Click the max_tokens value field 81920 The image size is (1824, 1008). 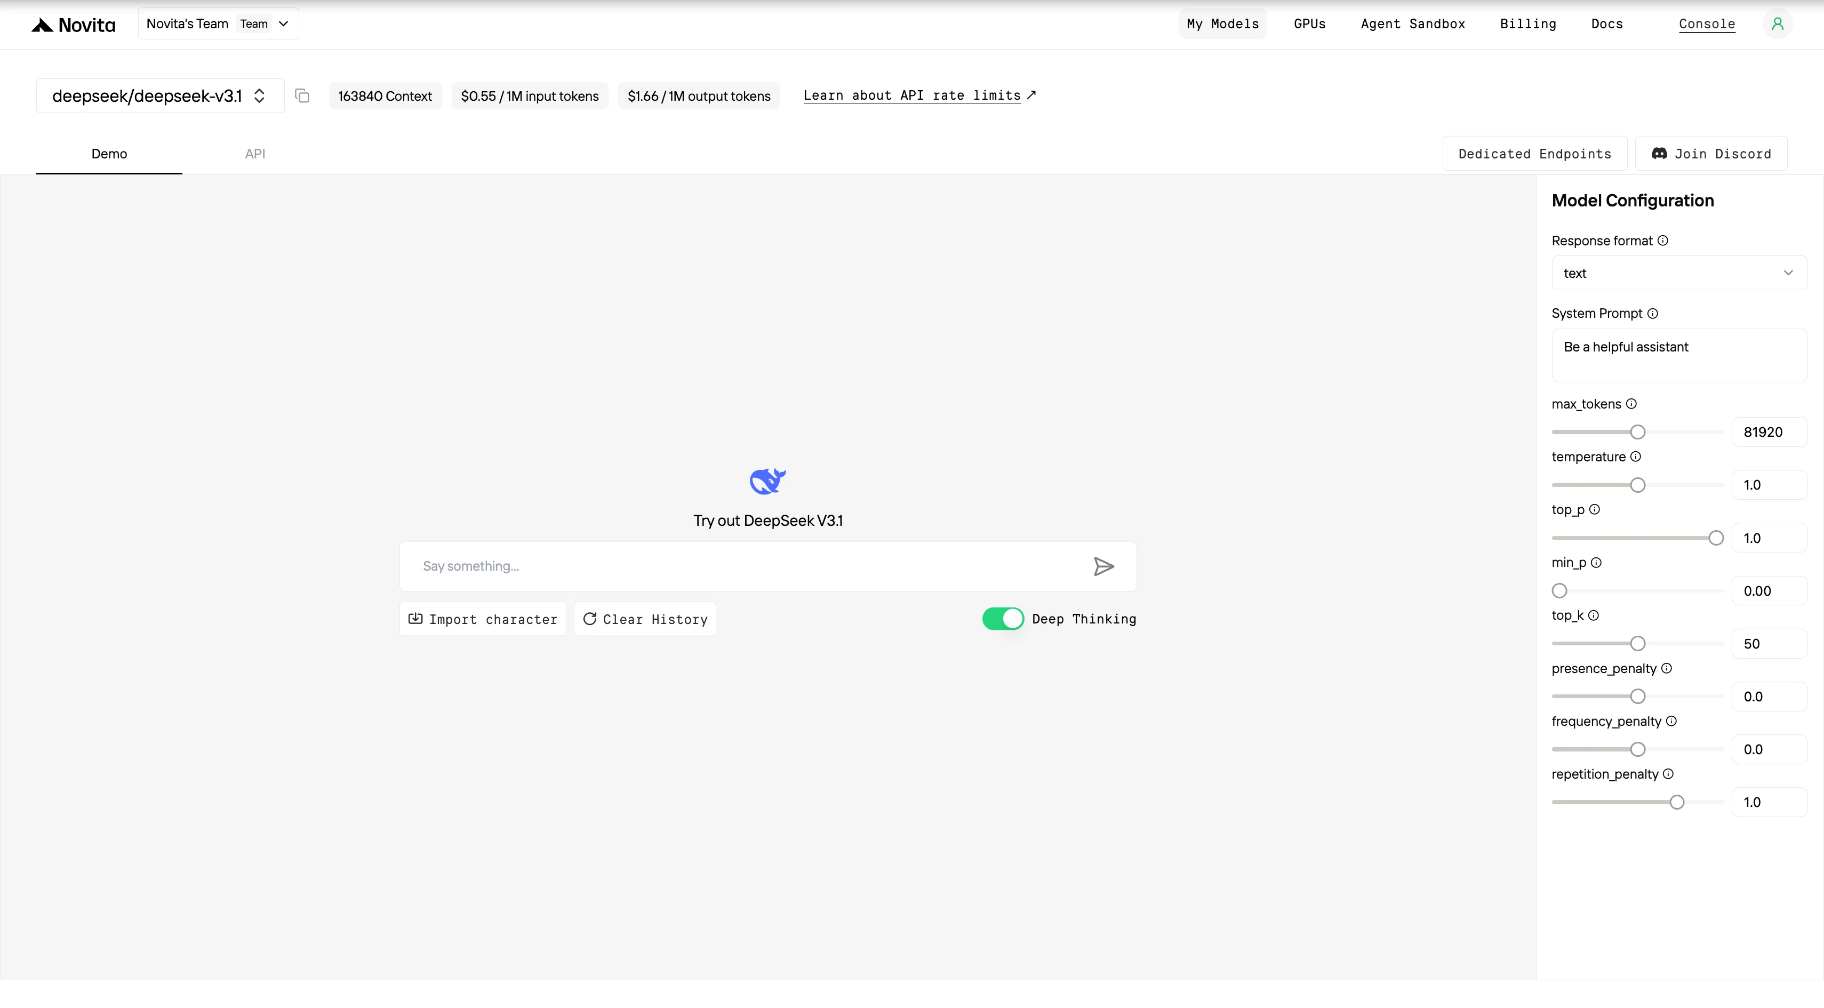pos(1770,432)
